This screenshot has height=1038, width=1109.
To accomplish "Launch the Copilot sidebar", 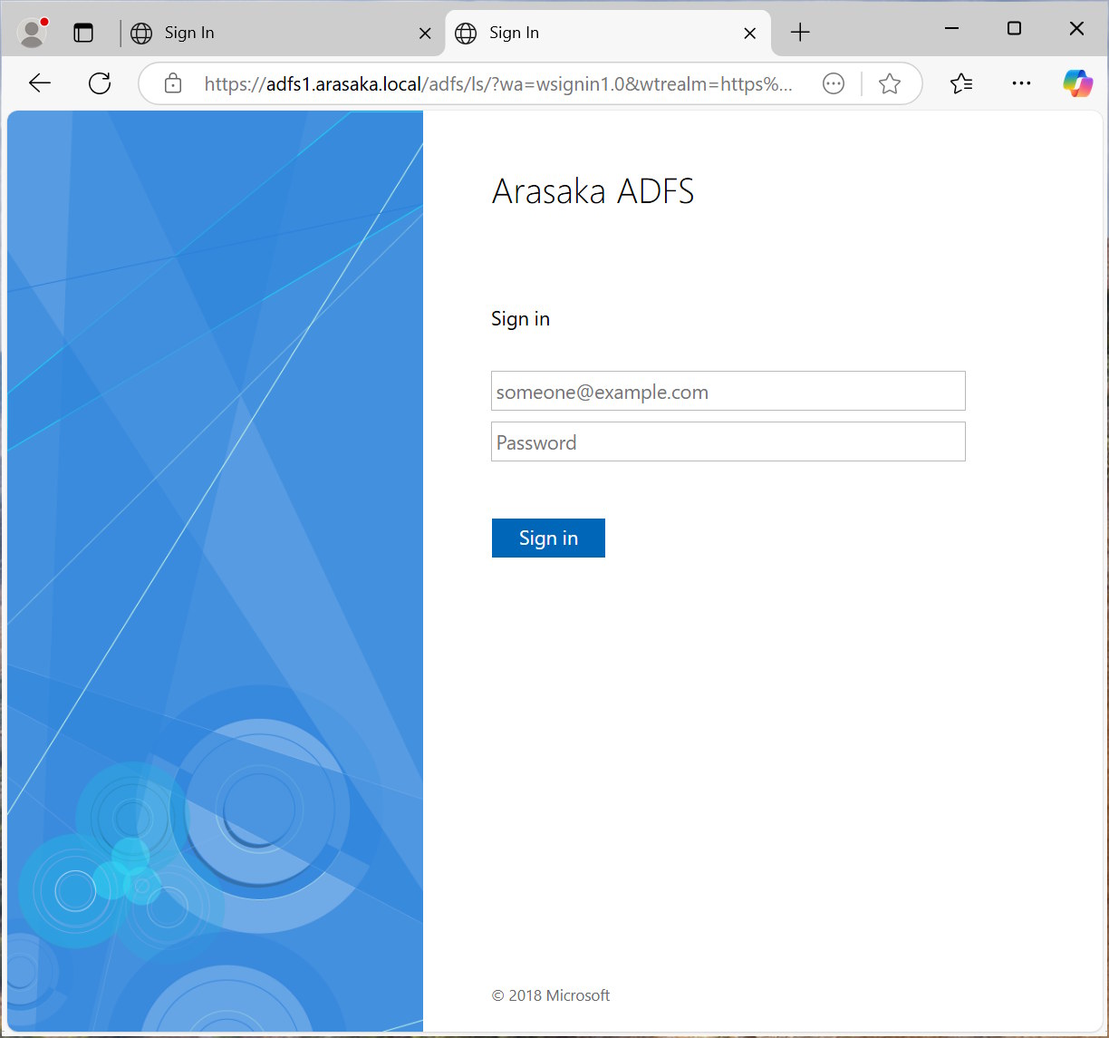I will click(1077, 83).
